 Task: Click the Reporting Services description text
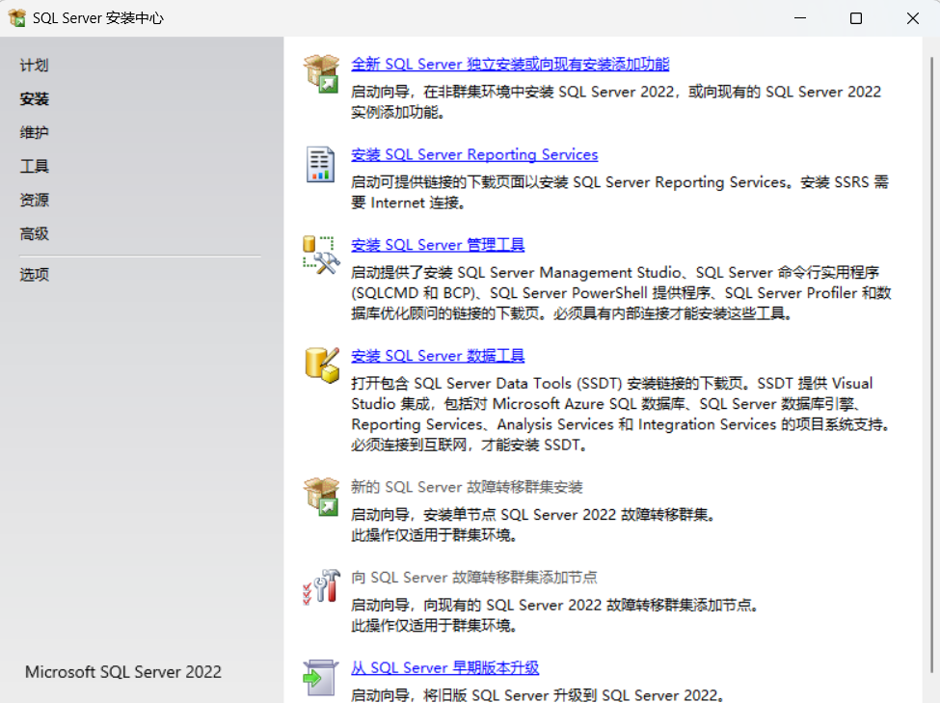point(620,193)
